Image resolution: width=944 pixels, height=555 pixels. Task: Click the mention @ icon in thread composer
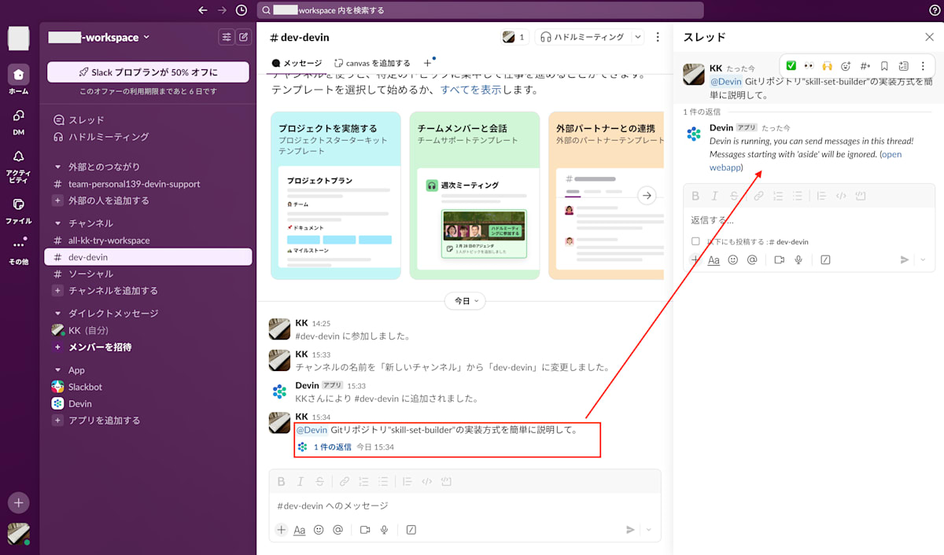(752, 259)
